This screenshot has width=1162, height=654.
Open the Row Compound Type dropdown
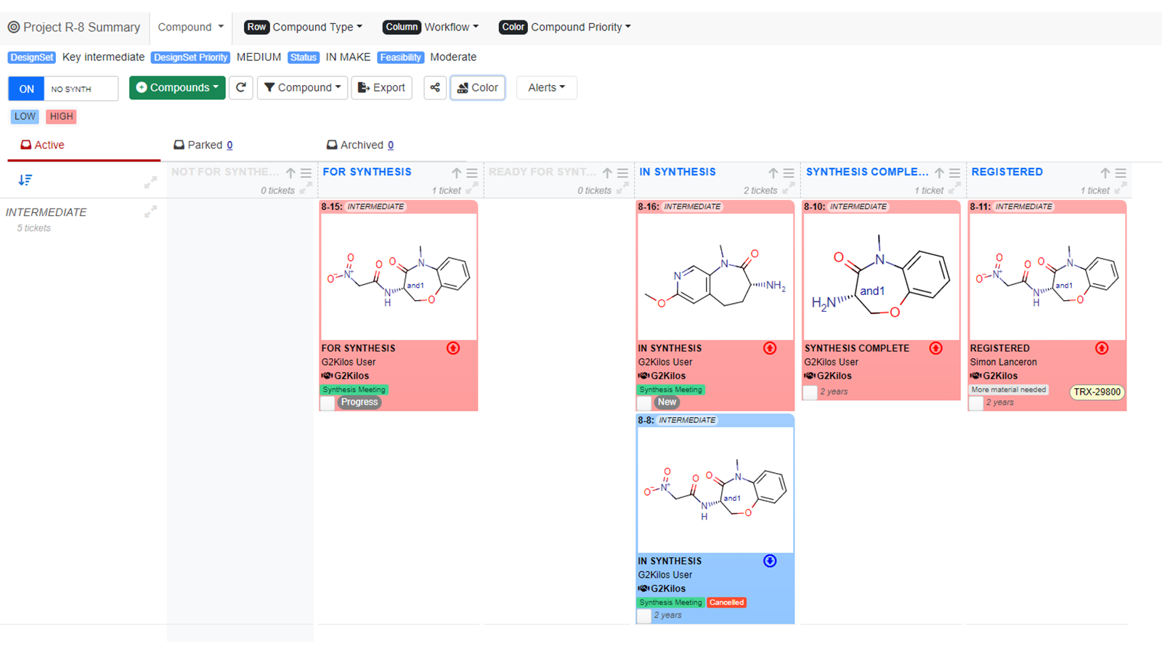(x=304, y=27)
